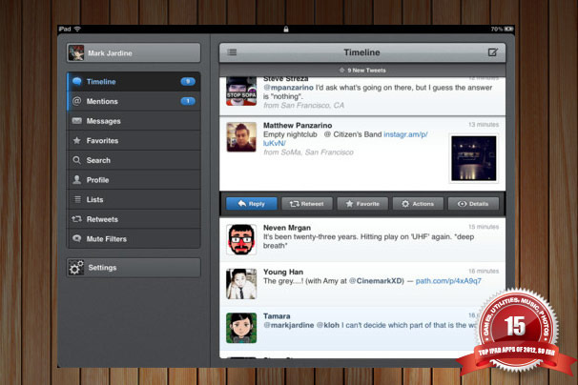View the nightclub photo thumbnail
578x385 pixels.
pos(474,158)
